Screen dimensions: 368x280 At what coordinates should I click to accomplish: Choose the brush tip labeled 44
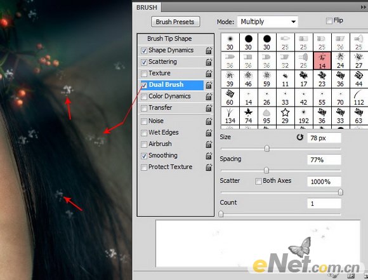[x=359, y=79]
